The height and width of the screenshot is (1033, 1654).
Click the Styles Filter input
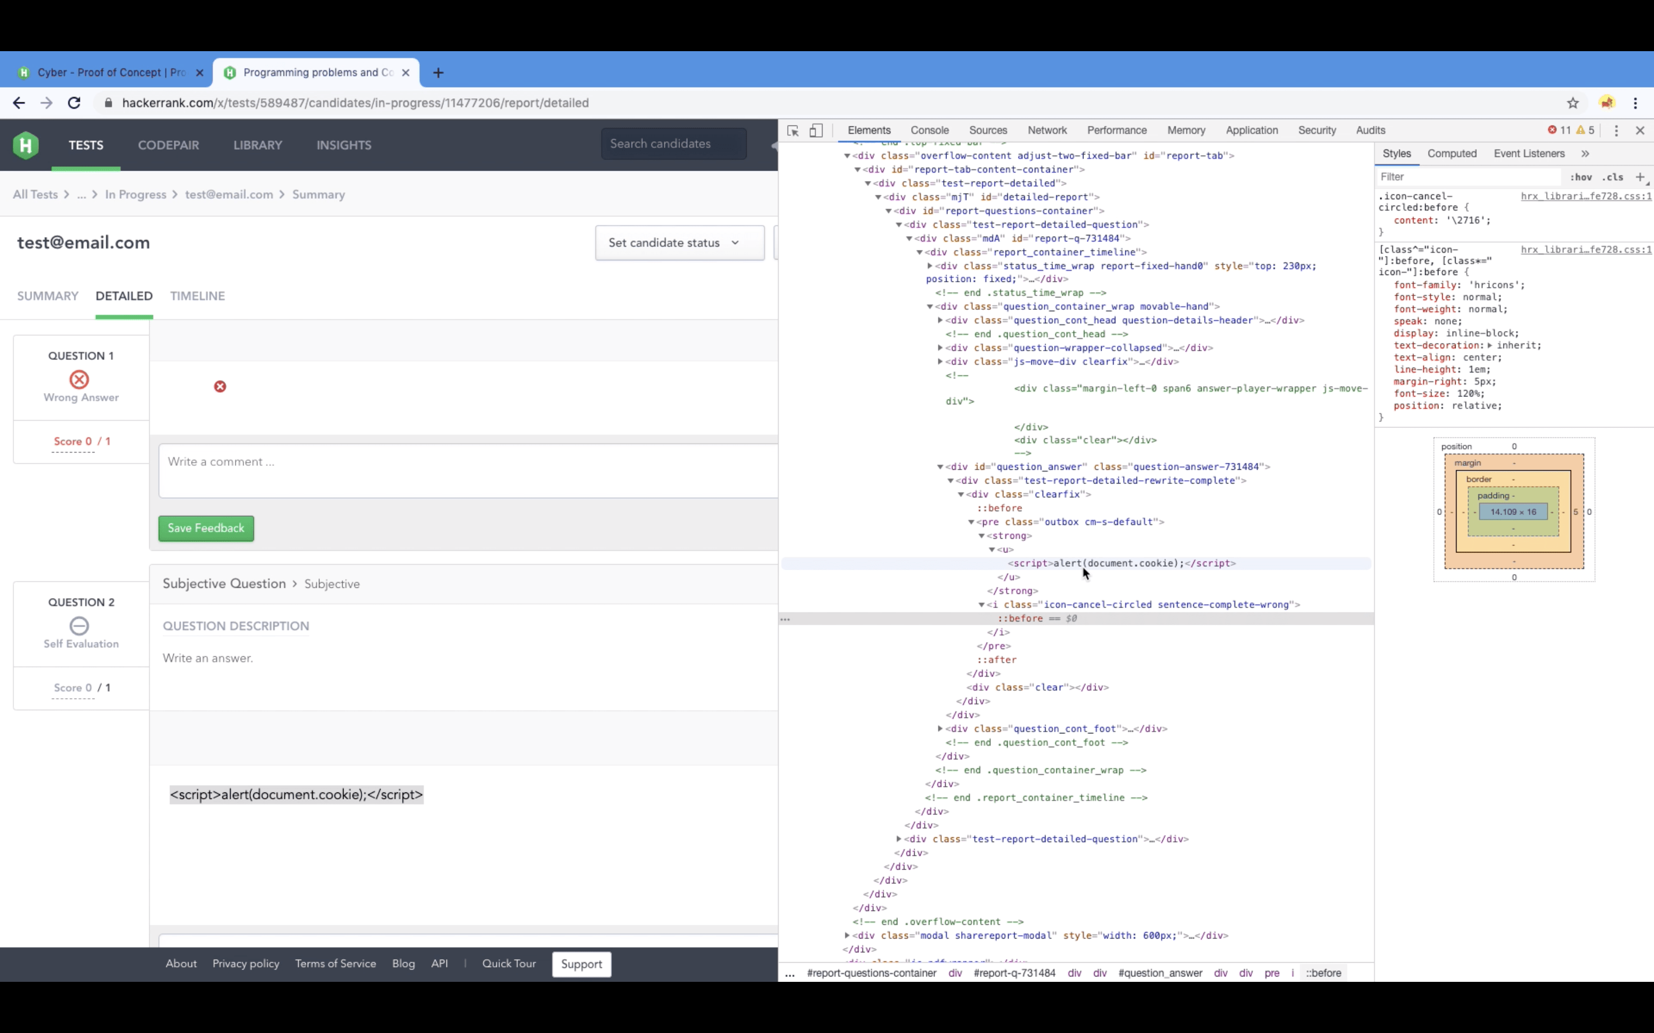[x=1468, y=177]
